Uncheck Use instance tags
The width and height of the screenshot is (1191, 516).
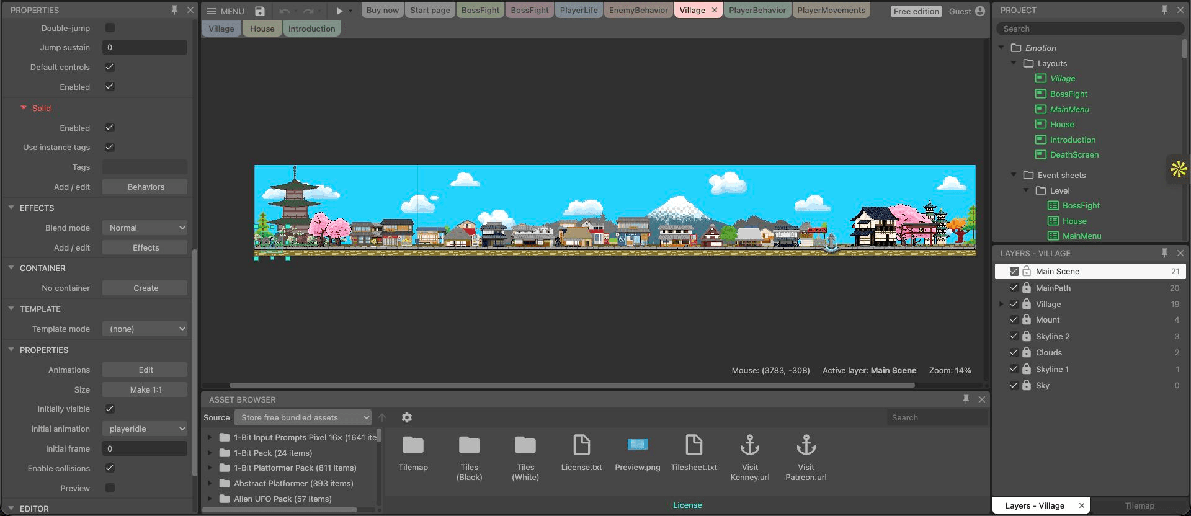pyautogui.click(x=110, y=147)
